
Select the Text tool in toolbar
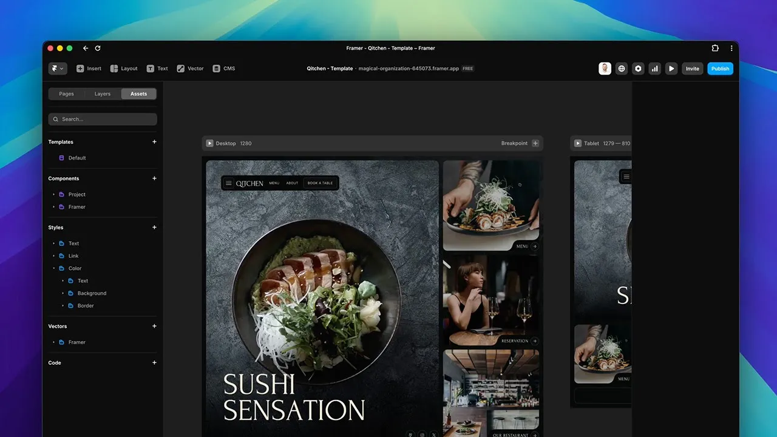pos(157,69)
